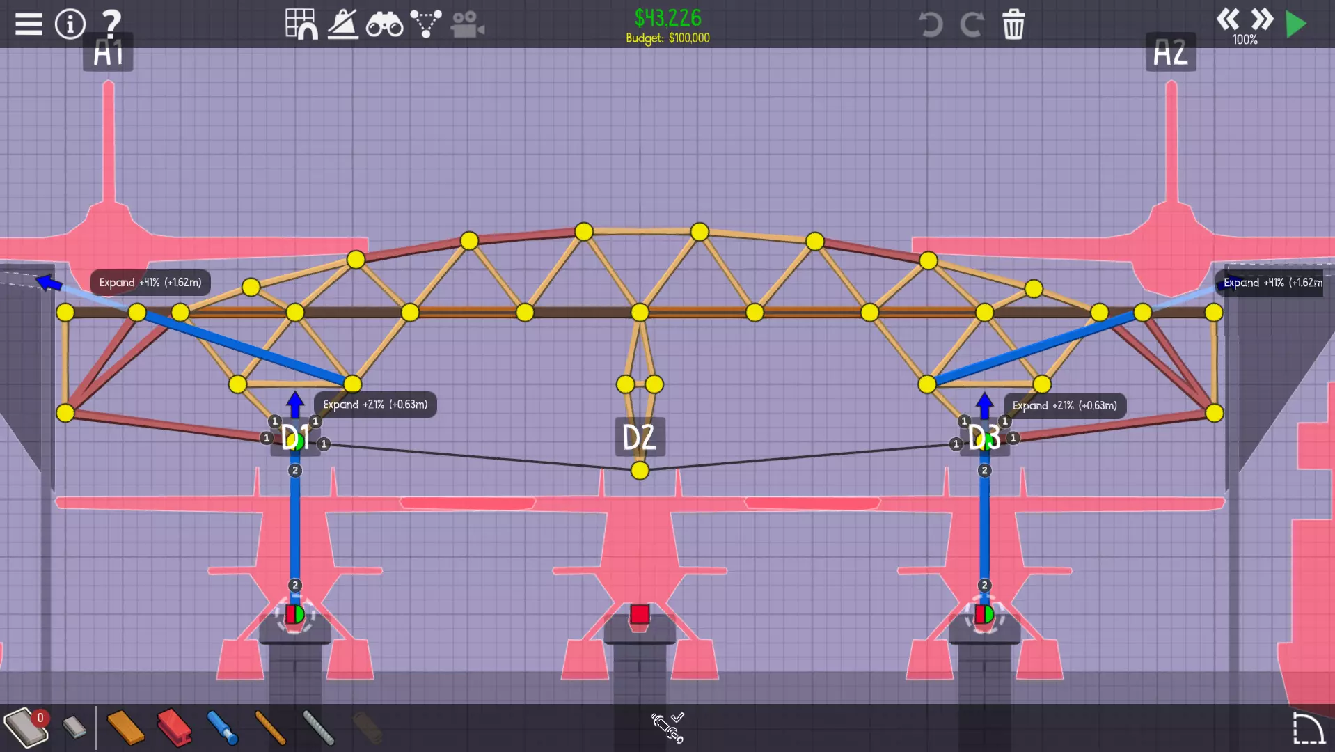Start the simulation with the green play button
Viewport: 1335px width, 752px height.
tap(1296, 24)
